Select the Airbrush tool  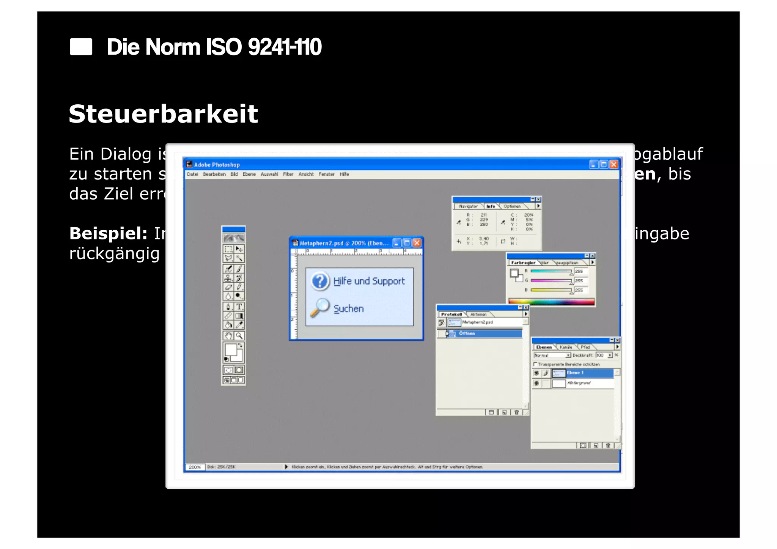click(x=228, y=269)
